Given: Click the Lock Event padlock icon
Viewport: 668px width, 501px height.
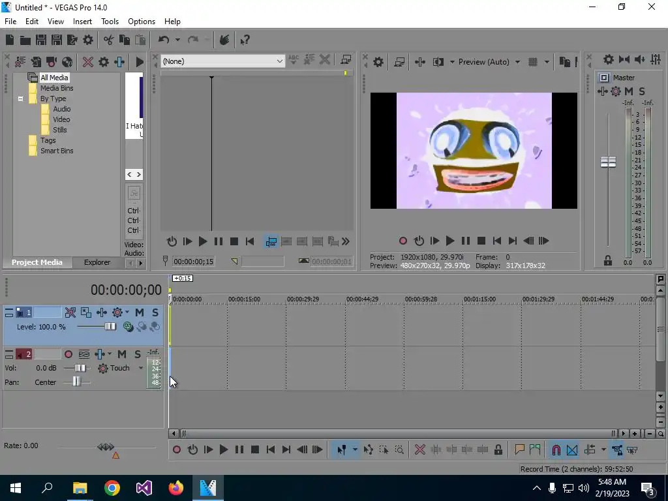Looking at the screenshot, I should click(x=498, y=449).
